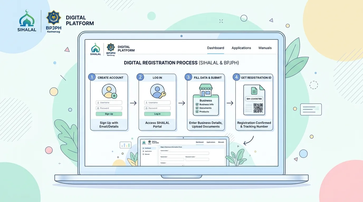
Task: Click the green document icon in Get Registration ID card
Action: click(x=254, y=91)
